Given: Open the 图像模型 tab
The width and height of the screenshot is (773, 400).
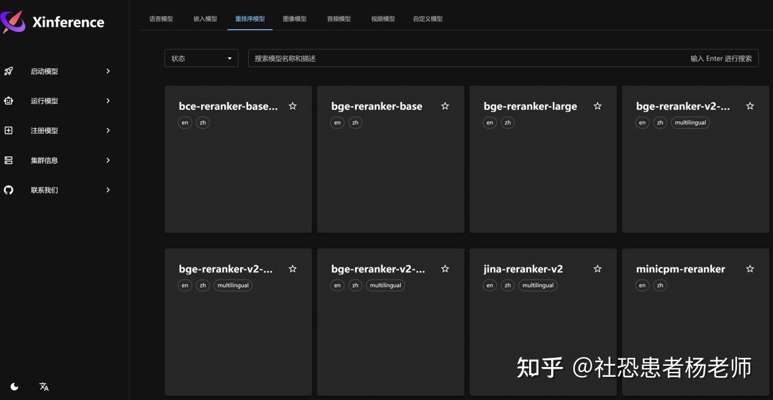Looking at the screenshot, I should tap(295, 19).
